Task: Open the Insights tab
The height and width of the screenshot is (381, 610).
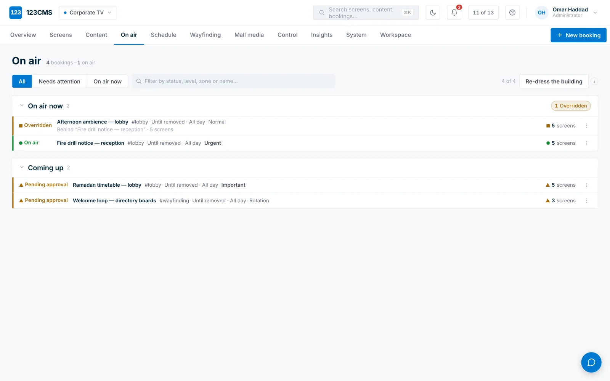Action: [322, 35]
